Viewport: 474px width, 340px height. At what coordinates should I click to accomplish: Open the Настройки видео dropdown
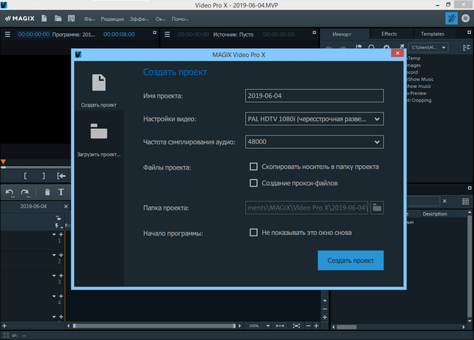pos(314,119)
